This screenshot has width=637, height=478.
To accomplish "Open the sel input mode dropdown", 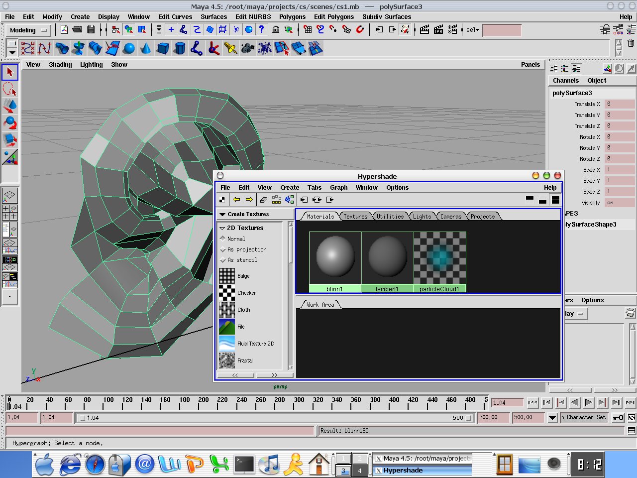I will [x=473, y=30].
